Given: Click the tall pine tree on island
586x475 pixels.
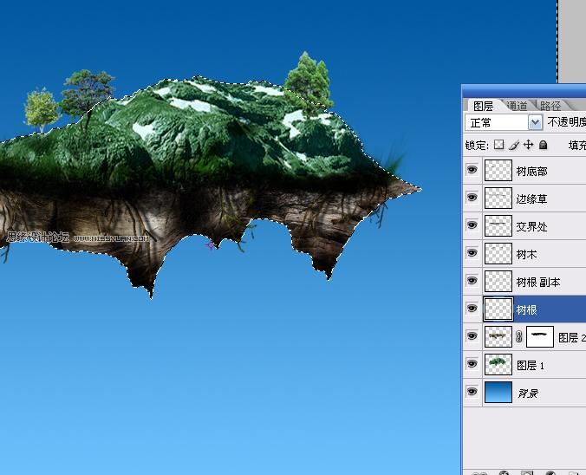Looking at the screenshot, I should (x=309, y=82).
